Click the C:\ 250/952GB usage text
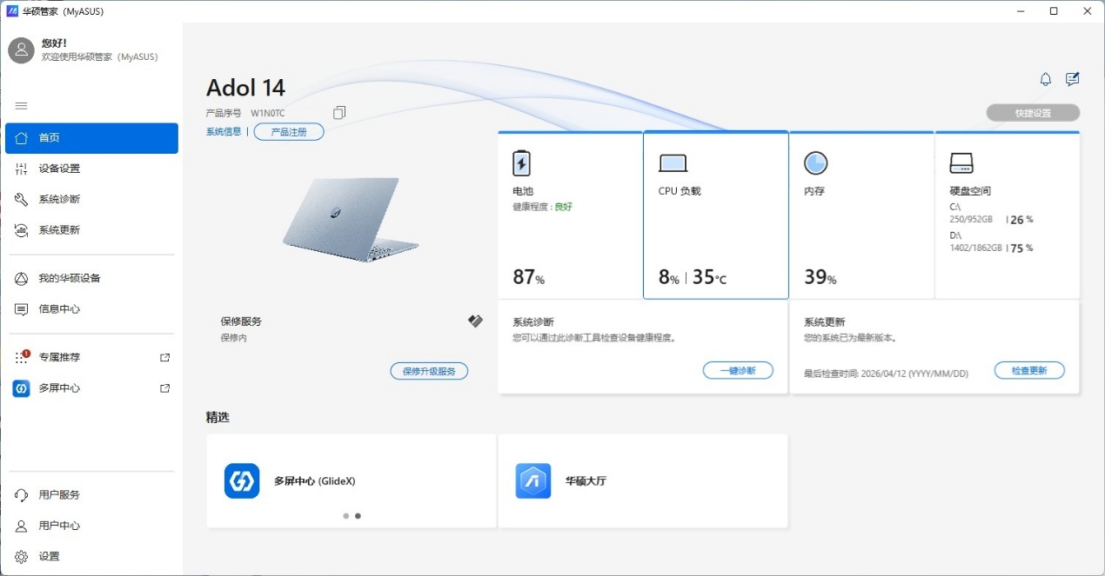The image size is (1105, 576). [971, 214]
